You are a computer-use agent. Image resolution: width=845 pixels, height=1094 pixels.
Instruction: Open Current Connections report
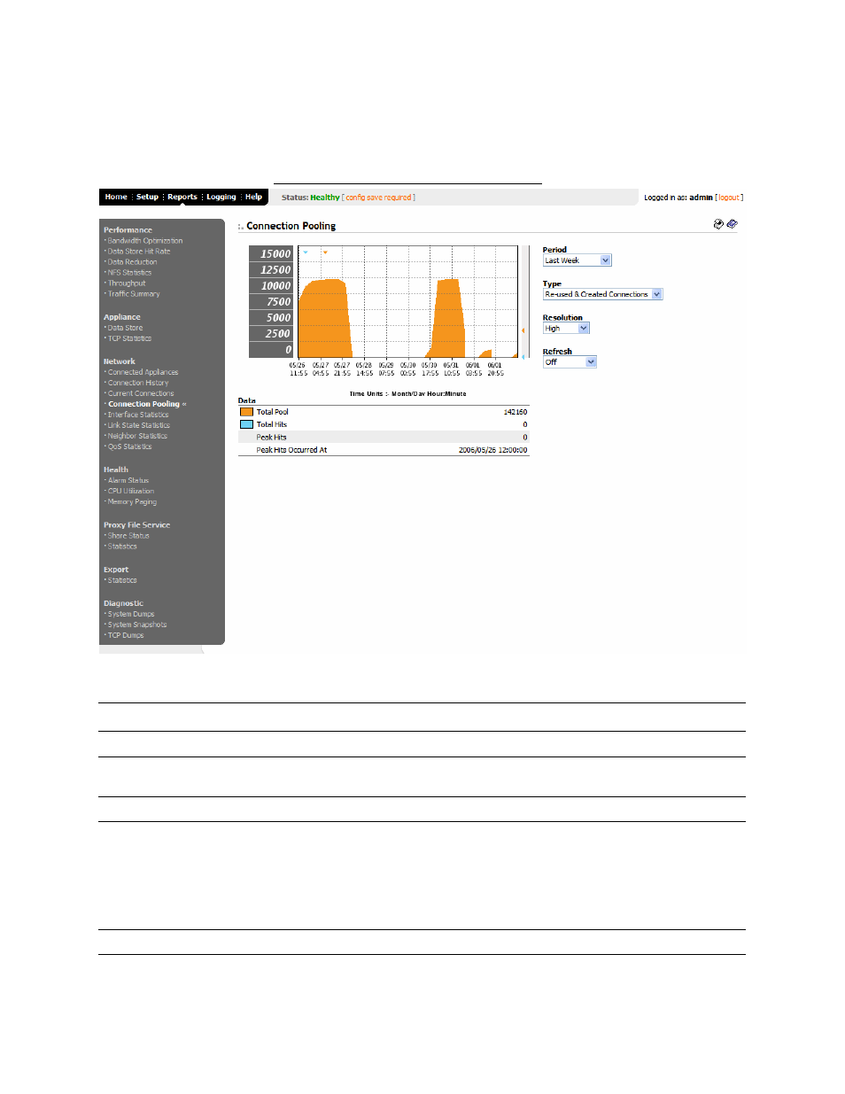pyautogui.click(x=141, y=393)
